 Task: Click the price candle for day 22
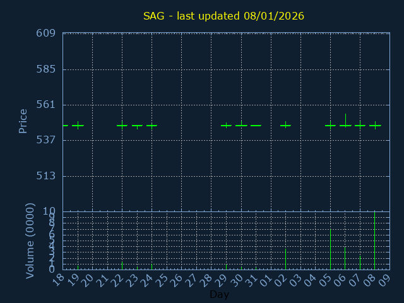pyautogui.click(x=122, y=125)
